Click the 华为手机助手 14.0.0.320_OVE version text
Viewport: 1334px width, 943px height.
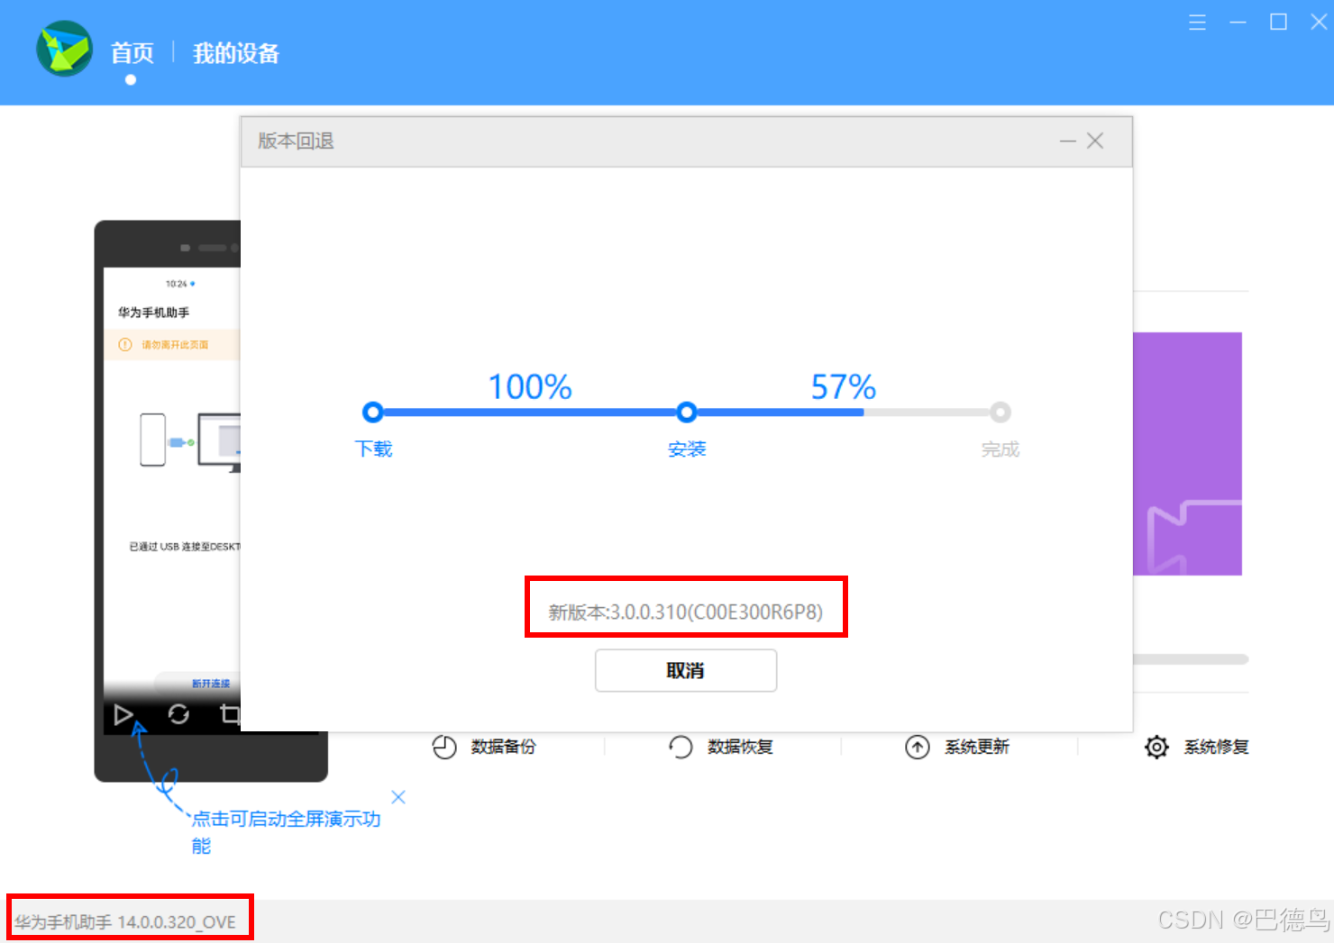[125, 922]
